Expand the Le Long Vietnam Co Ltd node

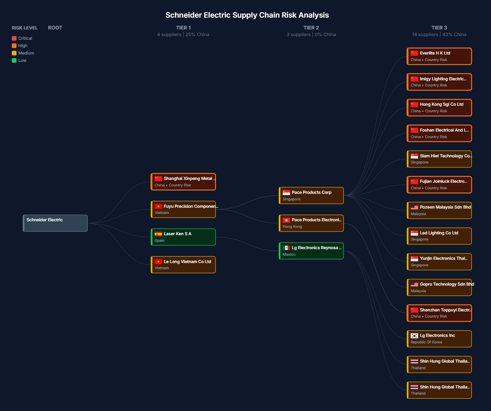(x=183, y=264)
